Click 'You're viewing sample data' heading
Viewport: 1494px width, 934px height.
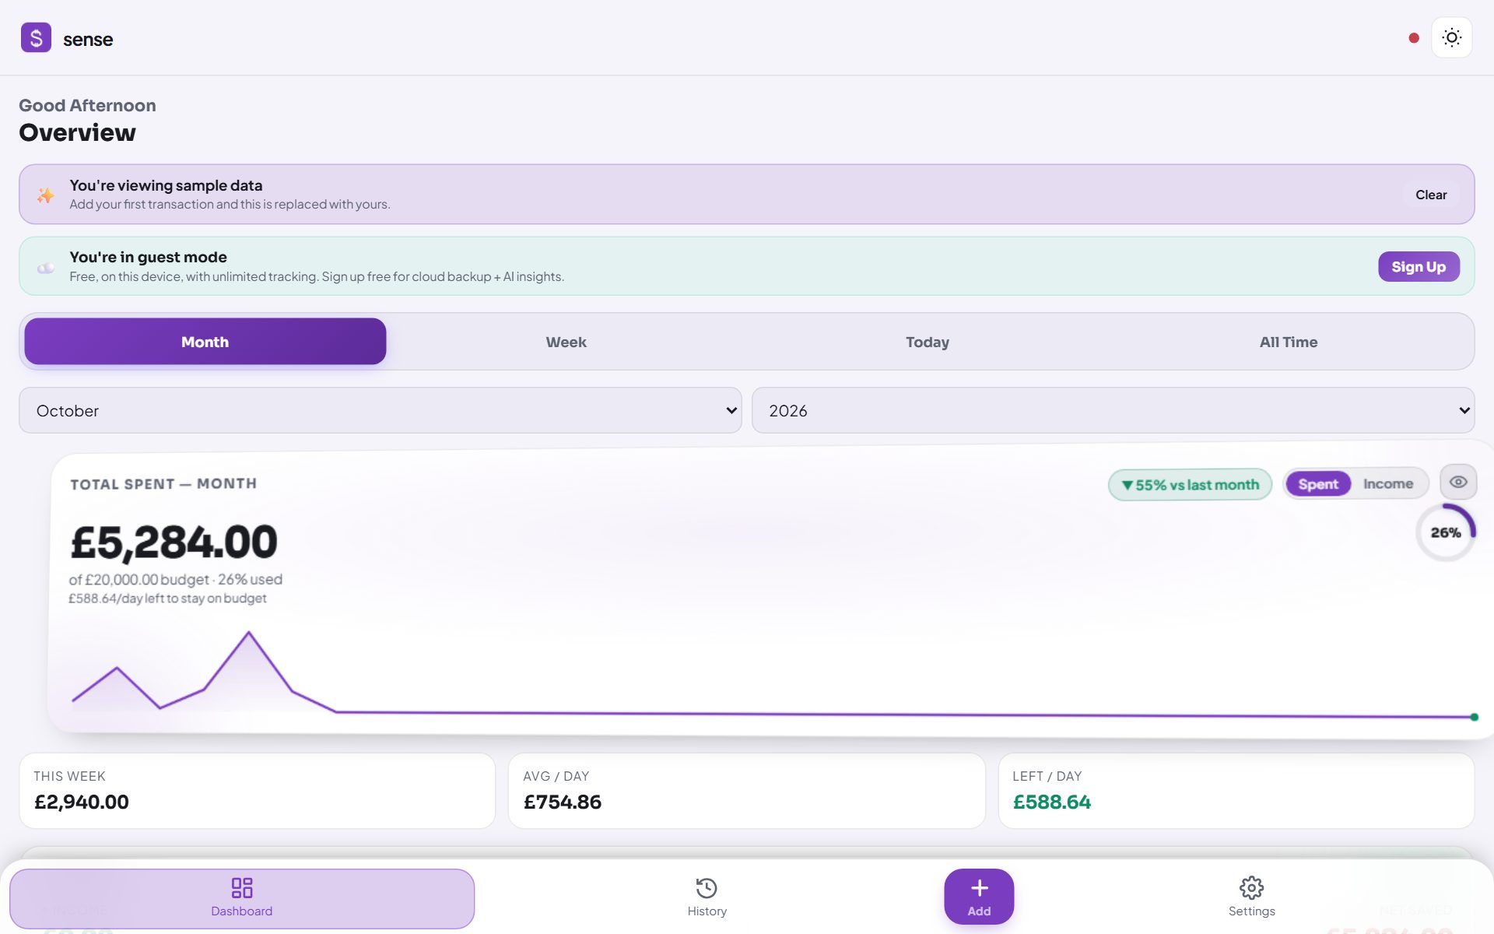(166, 185)
